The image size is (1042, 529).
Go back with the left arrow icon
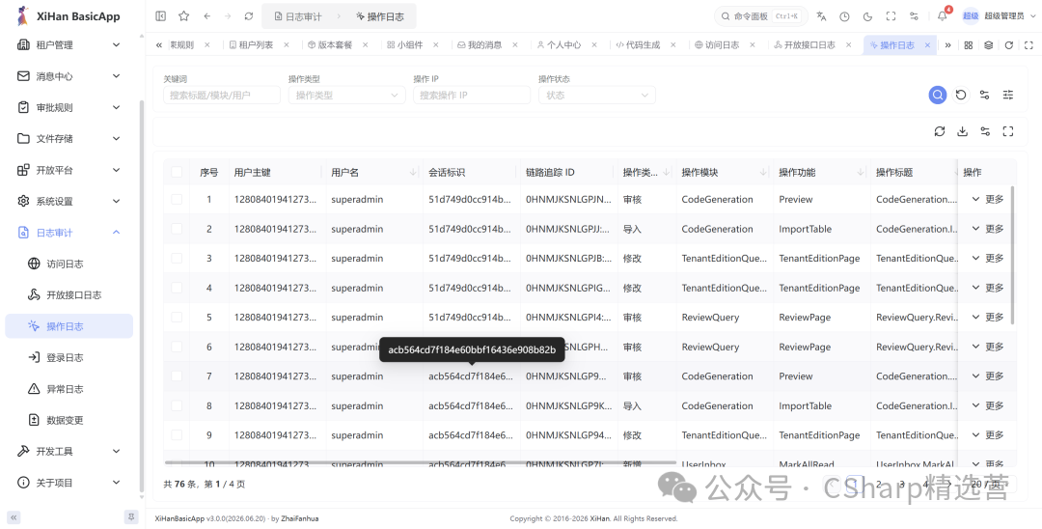(x=207, y=16)
